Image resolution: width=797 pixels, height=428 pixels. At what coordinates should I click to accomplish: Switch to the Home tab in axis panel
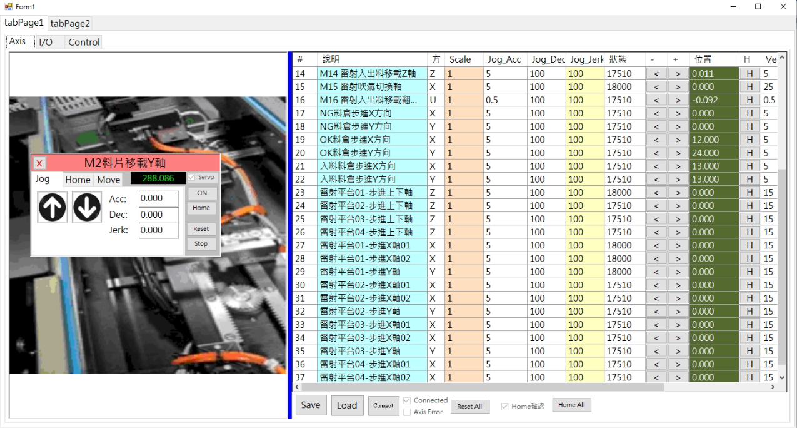coord(78,180)
